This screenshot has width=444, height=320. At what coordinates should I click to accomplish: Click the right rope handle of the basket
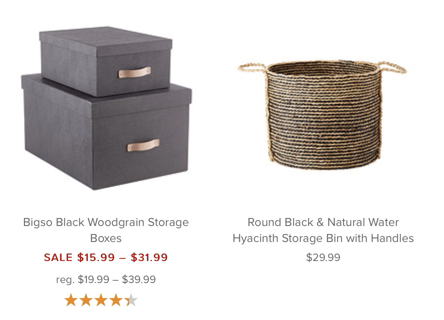[x=392, y=67]
